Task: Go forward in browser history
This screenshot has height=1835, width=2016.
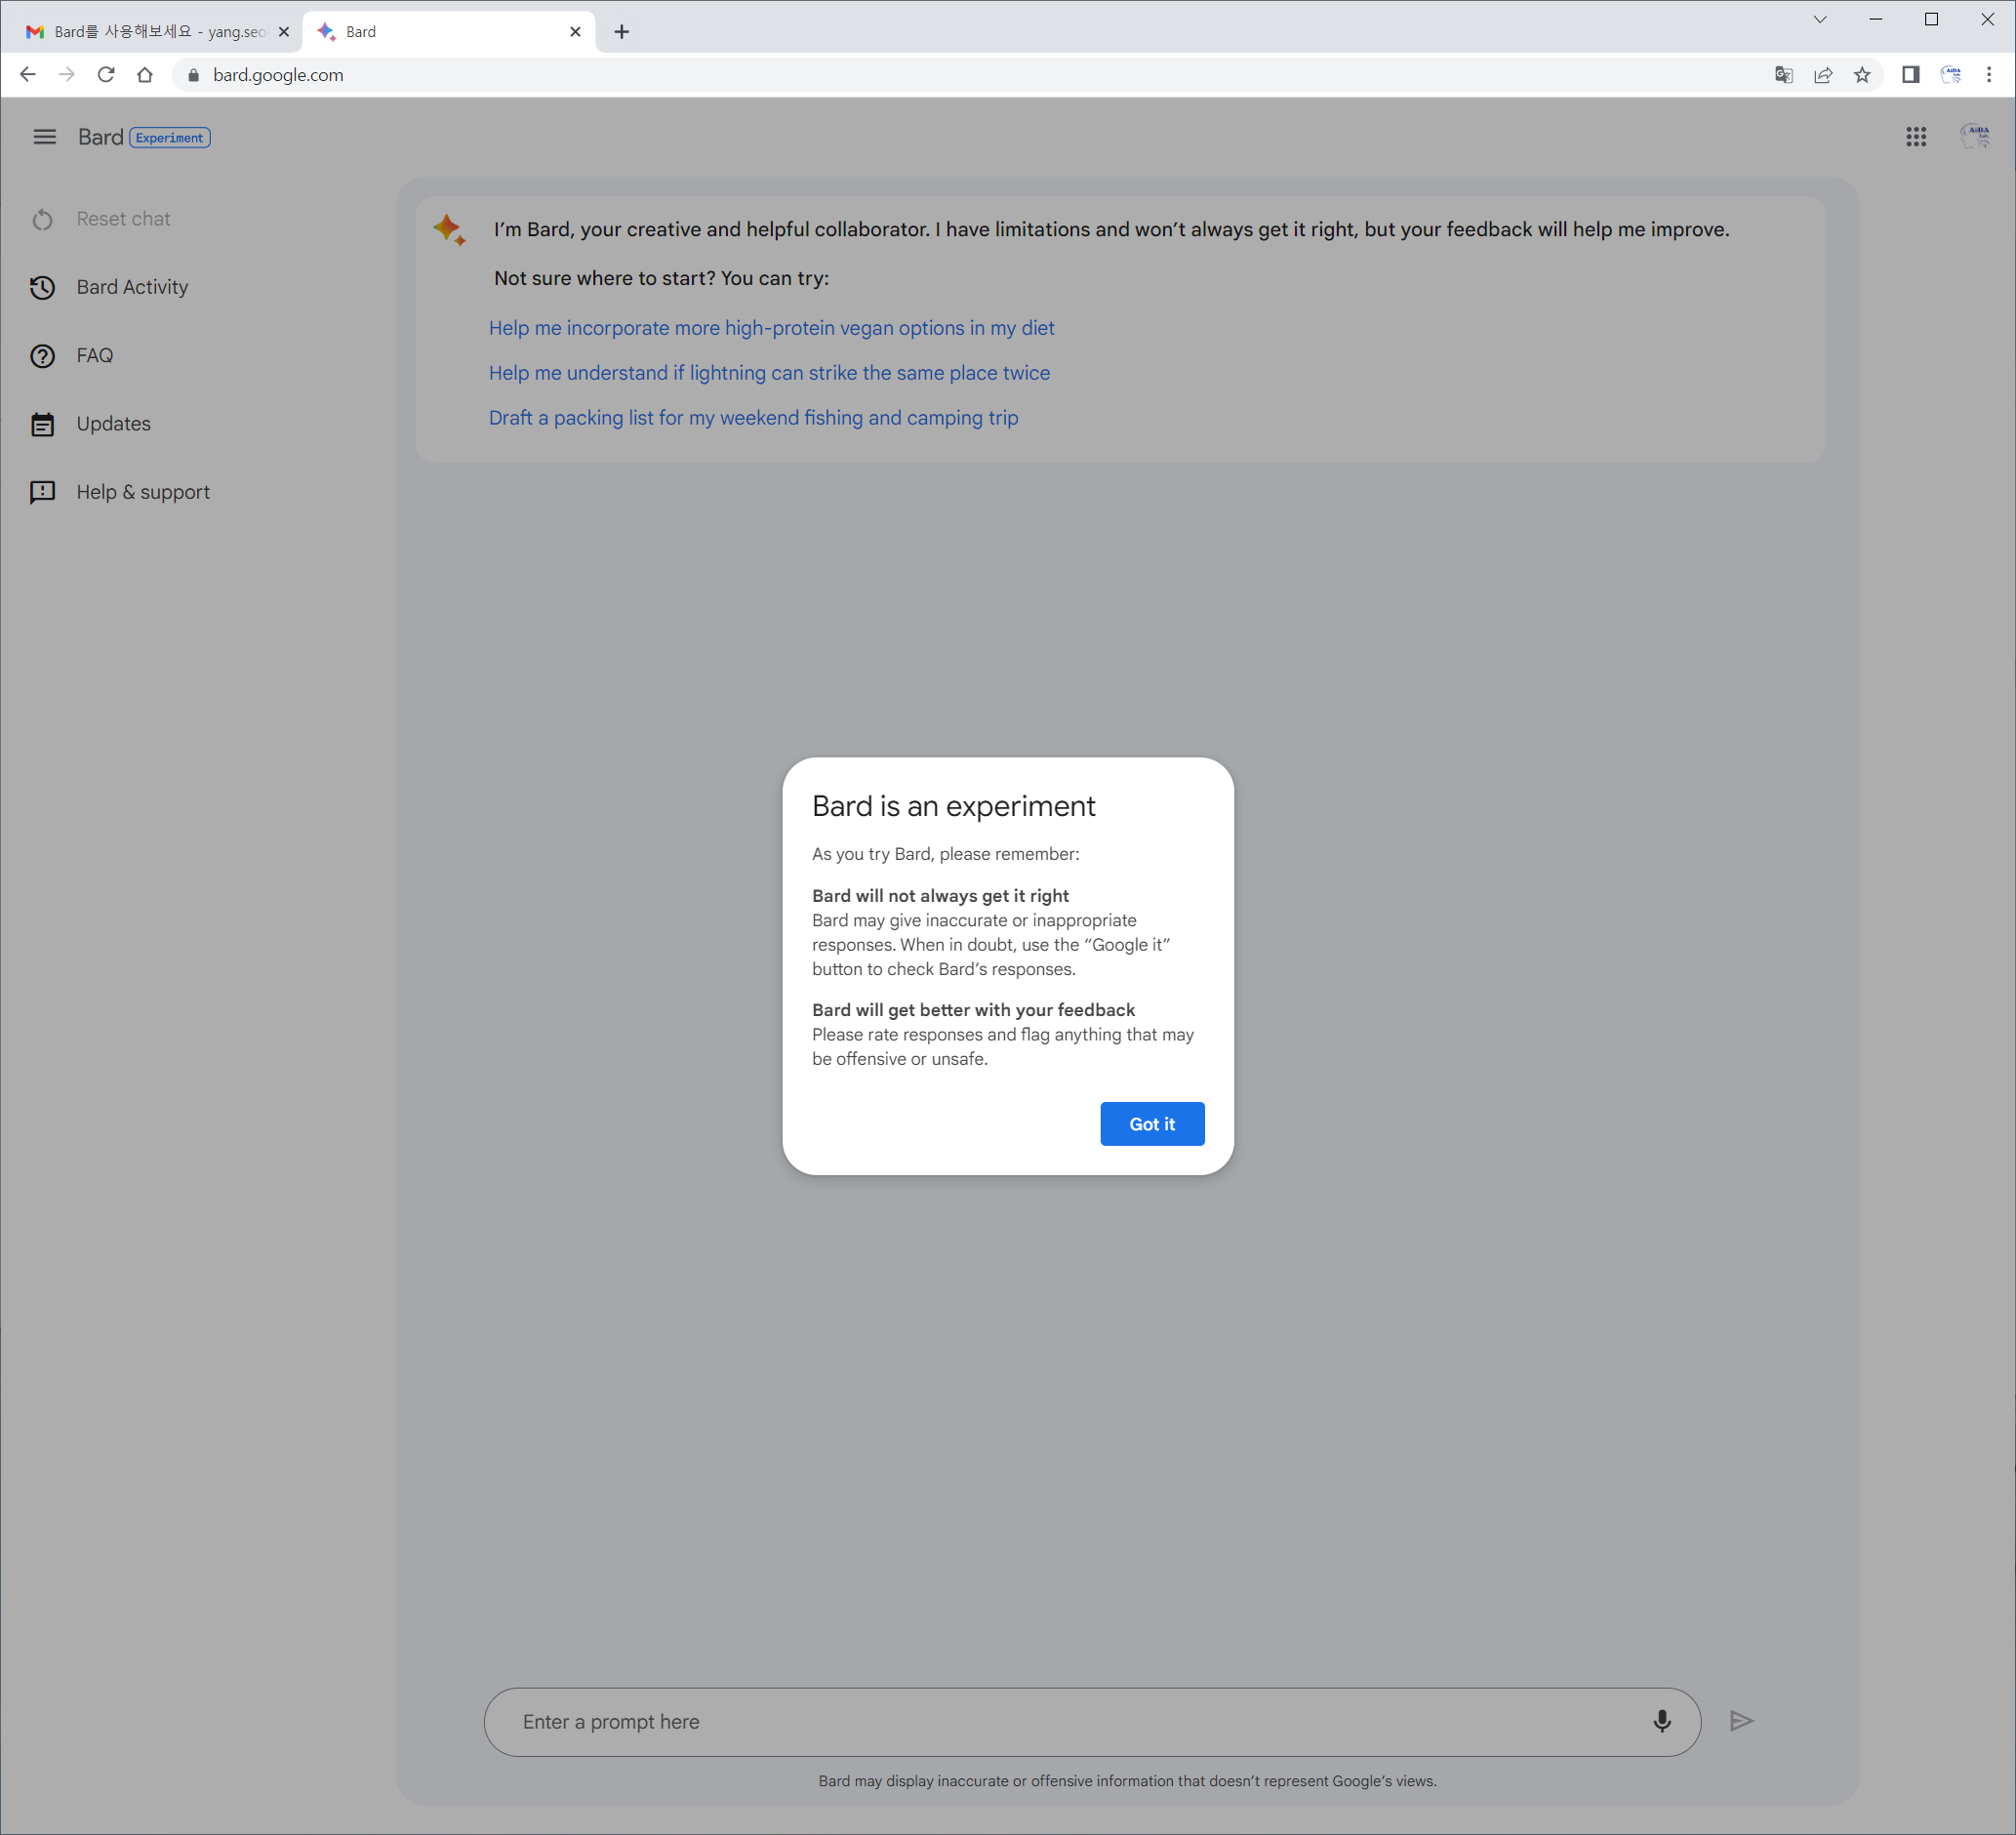Action: pos(67,74)
